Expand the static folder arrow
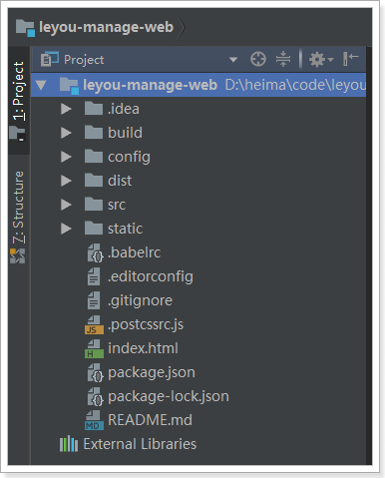The image size is (385, 478). tap(66, 229)
